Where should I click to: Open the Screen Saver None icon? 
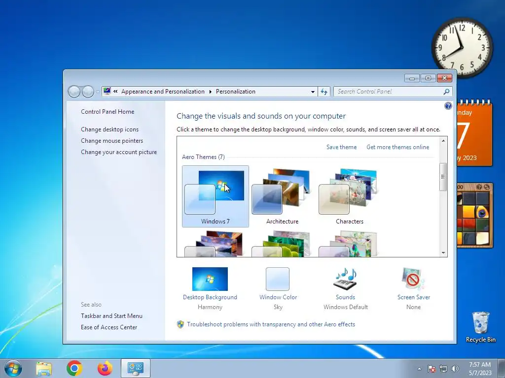[413, 279]
